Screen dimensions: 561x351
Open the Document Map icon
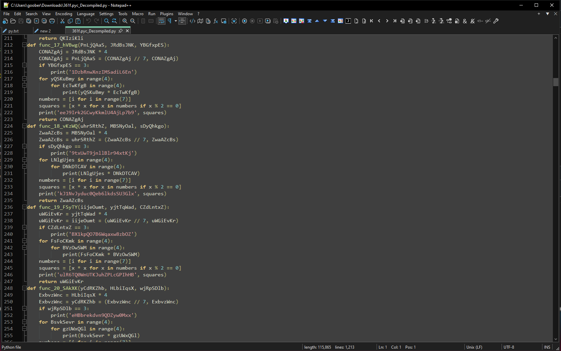tap(200, 21)
